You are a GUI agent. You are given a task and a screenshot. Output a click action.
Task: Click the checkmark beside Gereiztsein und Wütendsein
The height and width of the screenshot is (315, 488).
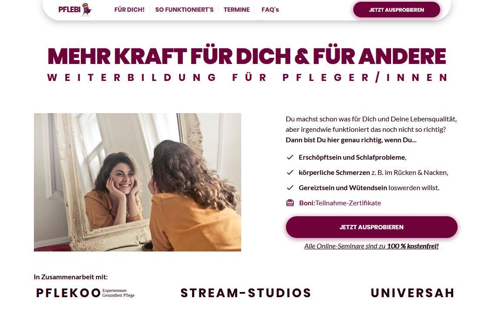click(290, 188)
